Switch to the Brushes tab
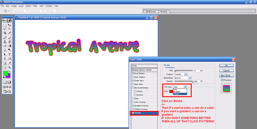The width and height of the screenshot is (257, 129). [164, 12]
